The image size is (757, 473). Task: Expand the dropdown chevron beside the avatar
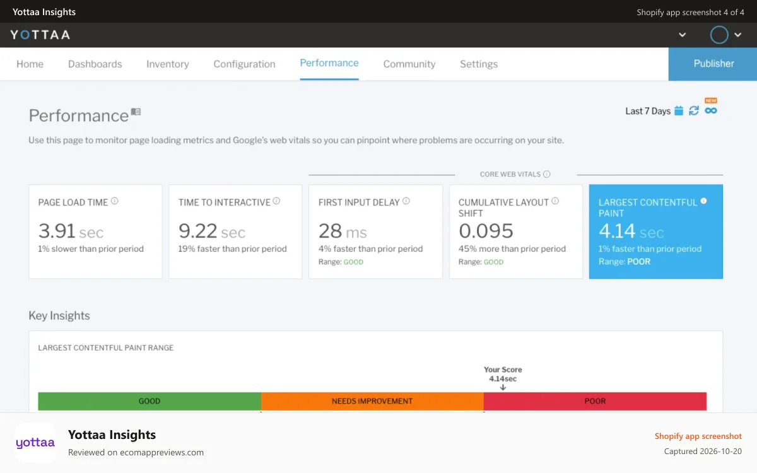pyautogui.click(x=738, y=35)
